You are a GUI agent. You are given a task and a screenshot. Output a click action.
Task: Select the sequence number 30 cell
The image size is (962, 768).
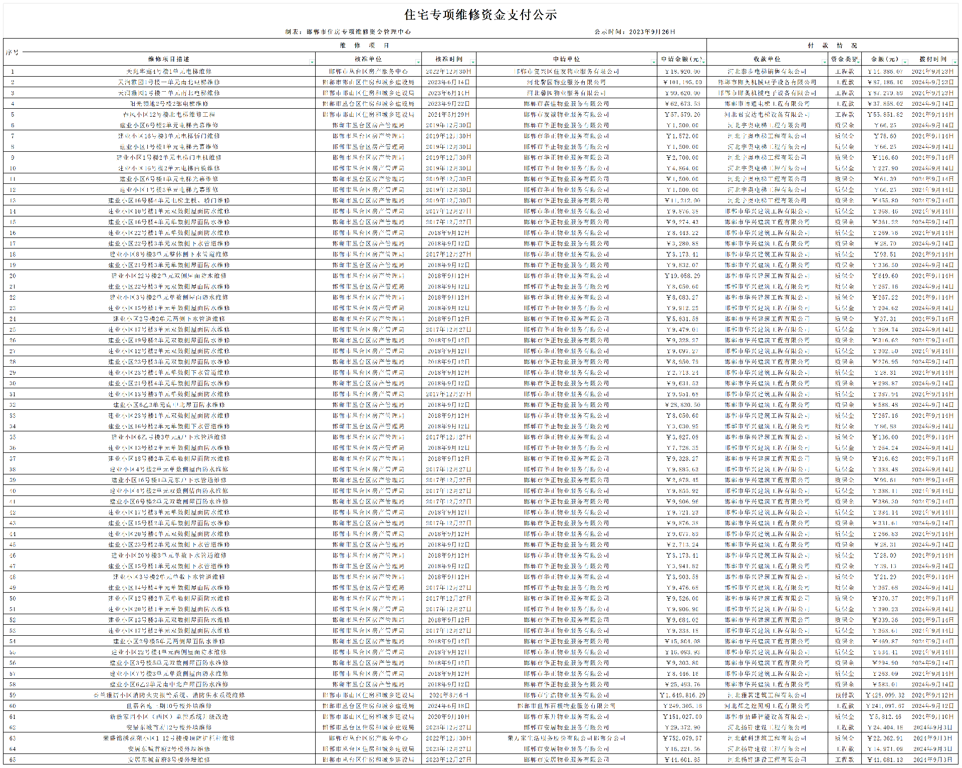point(13,383)
